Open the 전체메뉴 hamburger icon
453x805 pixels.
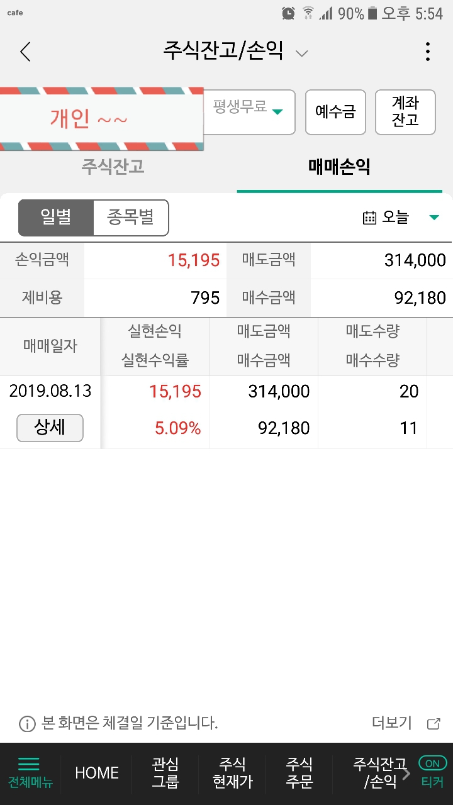coord(29,763)
